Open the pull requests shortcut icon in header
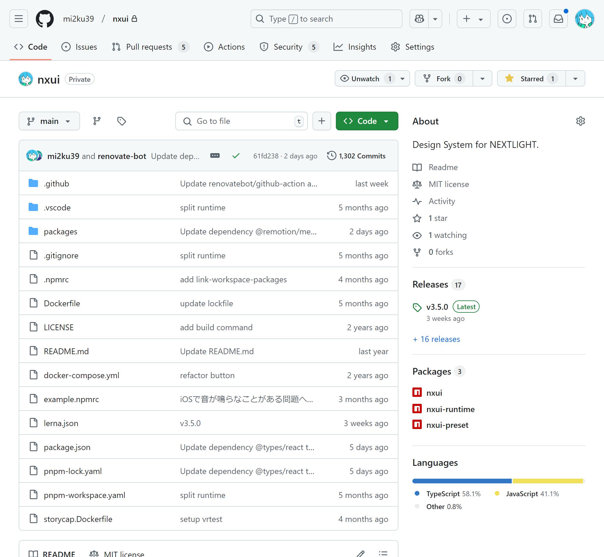 (533, 19)
